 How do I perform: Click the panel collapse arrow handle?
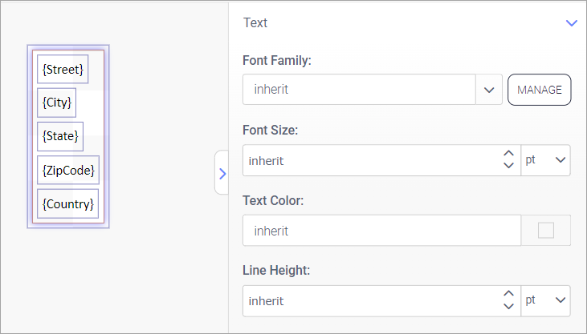[222, 172]
